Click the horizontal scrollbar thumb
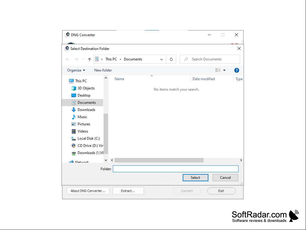306x230 pixels. click(159, 160)
